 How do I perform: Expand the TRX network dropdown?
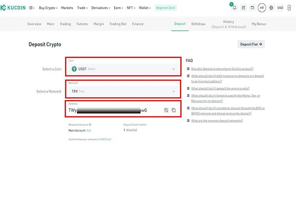(123, 91)
